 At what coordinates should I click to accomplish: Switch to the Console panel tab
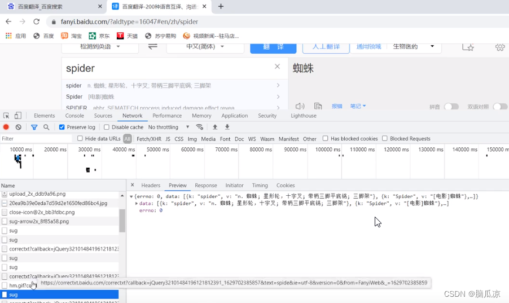74,116
